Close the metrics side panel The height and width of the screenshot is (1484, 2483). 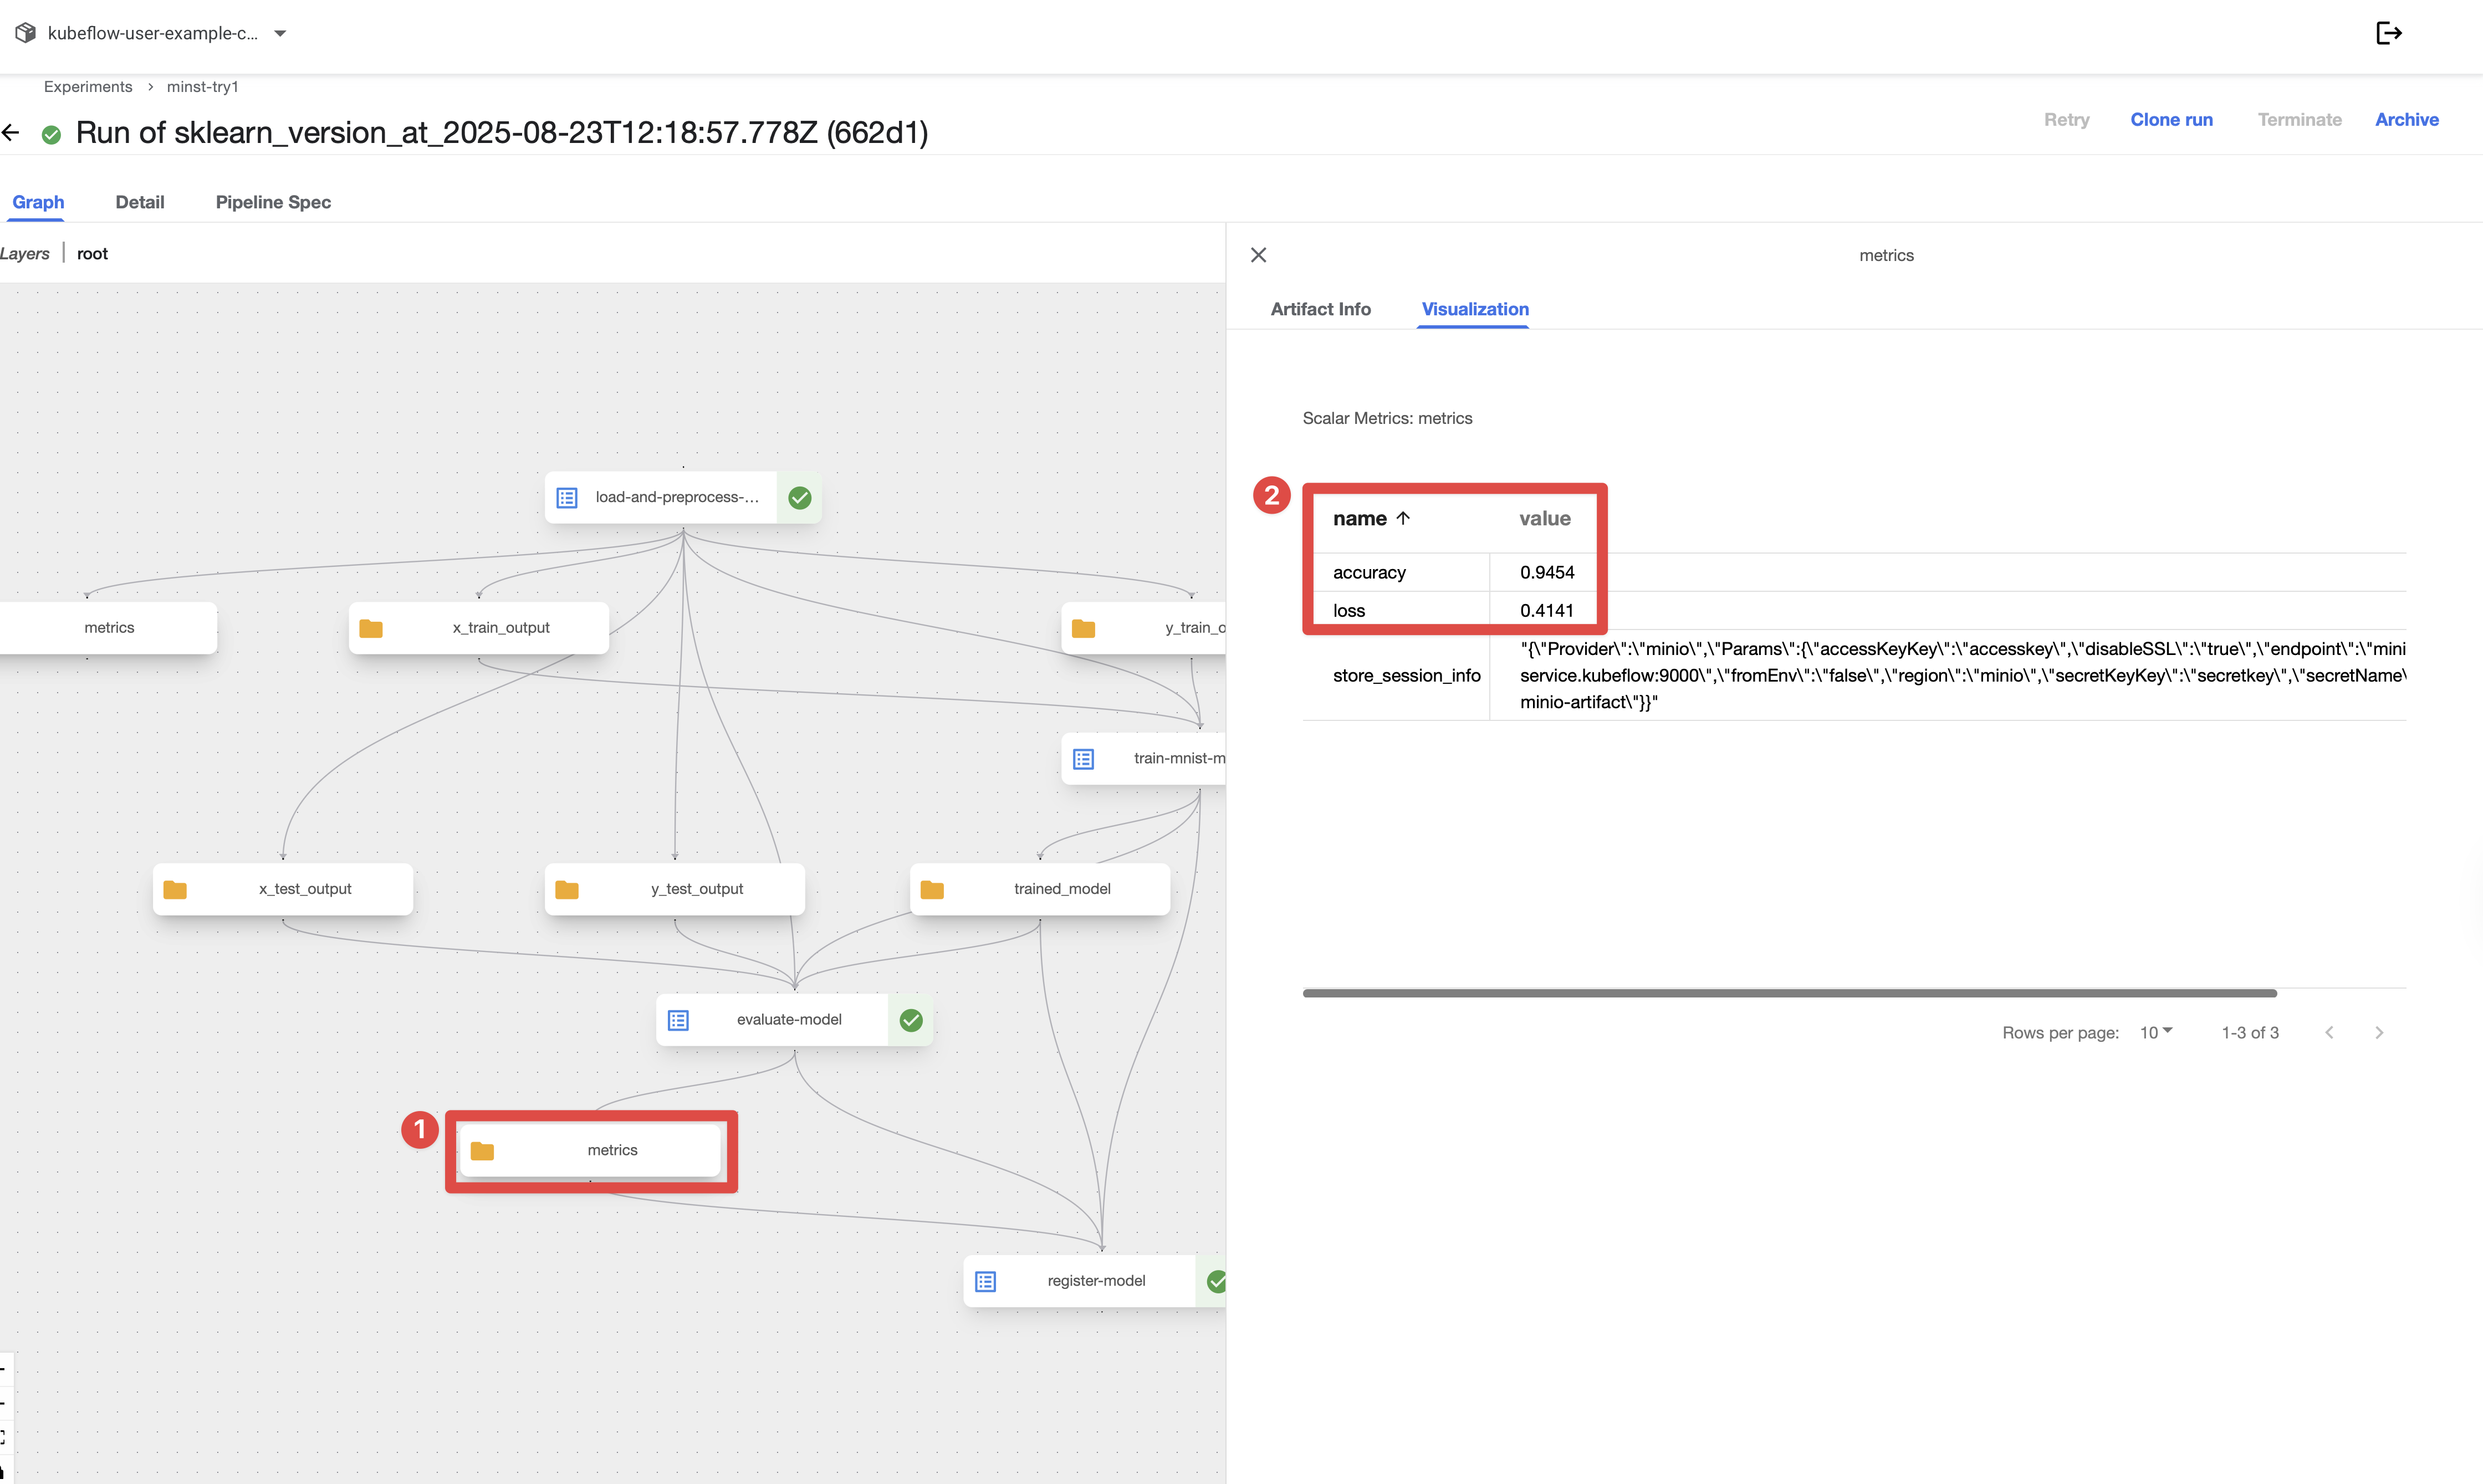1258,255
